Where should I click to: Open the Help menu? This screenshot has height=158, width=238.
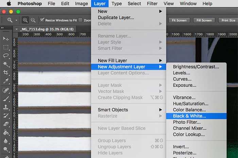[207, 3]
